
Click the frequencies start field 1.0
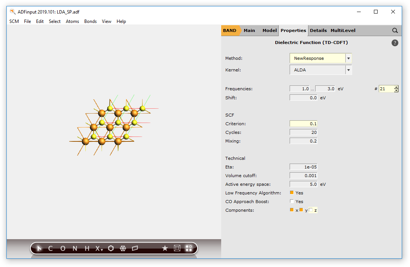tap(300, 89)
